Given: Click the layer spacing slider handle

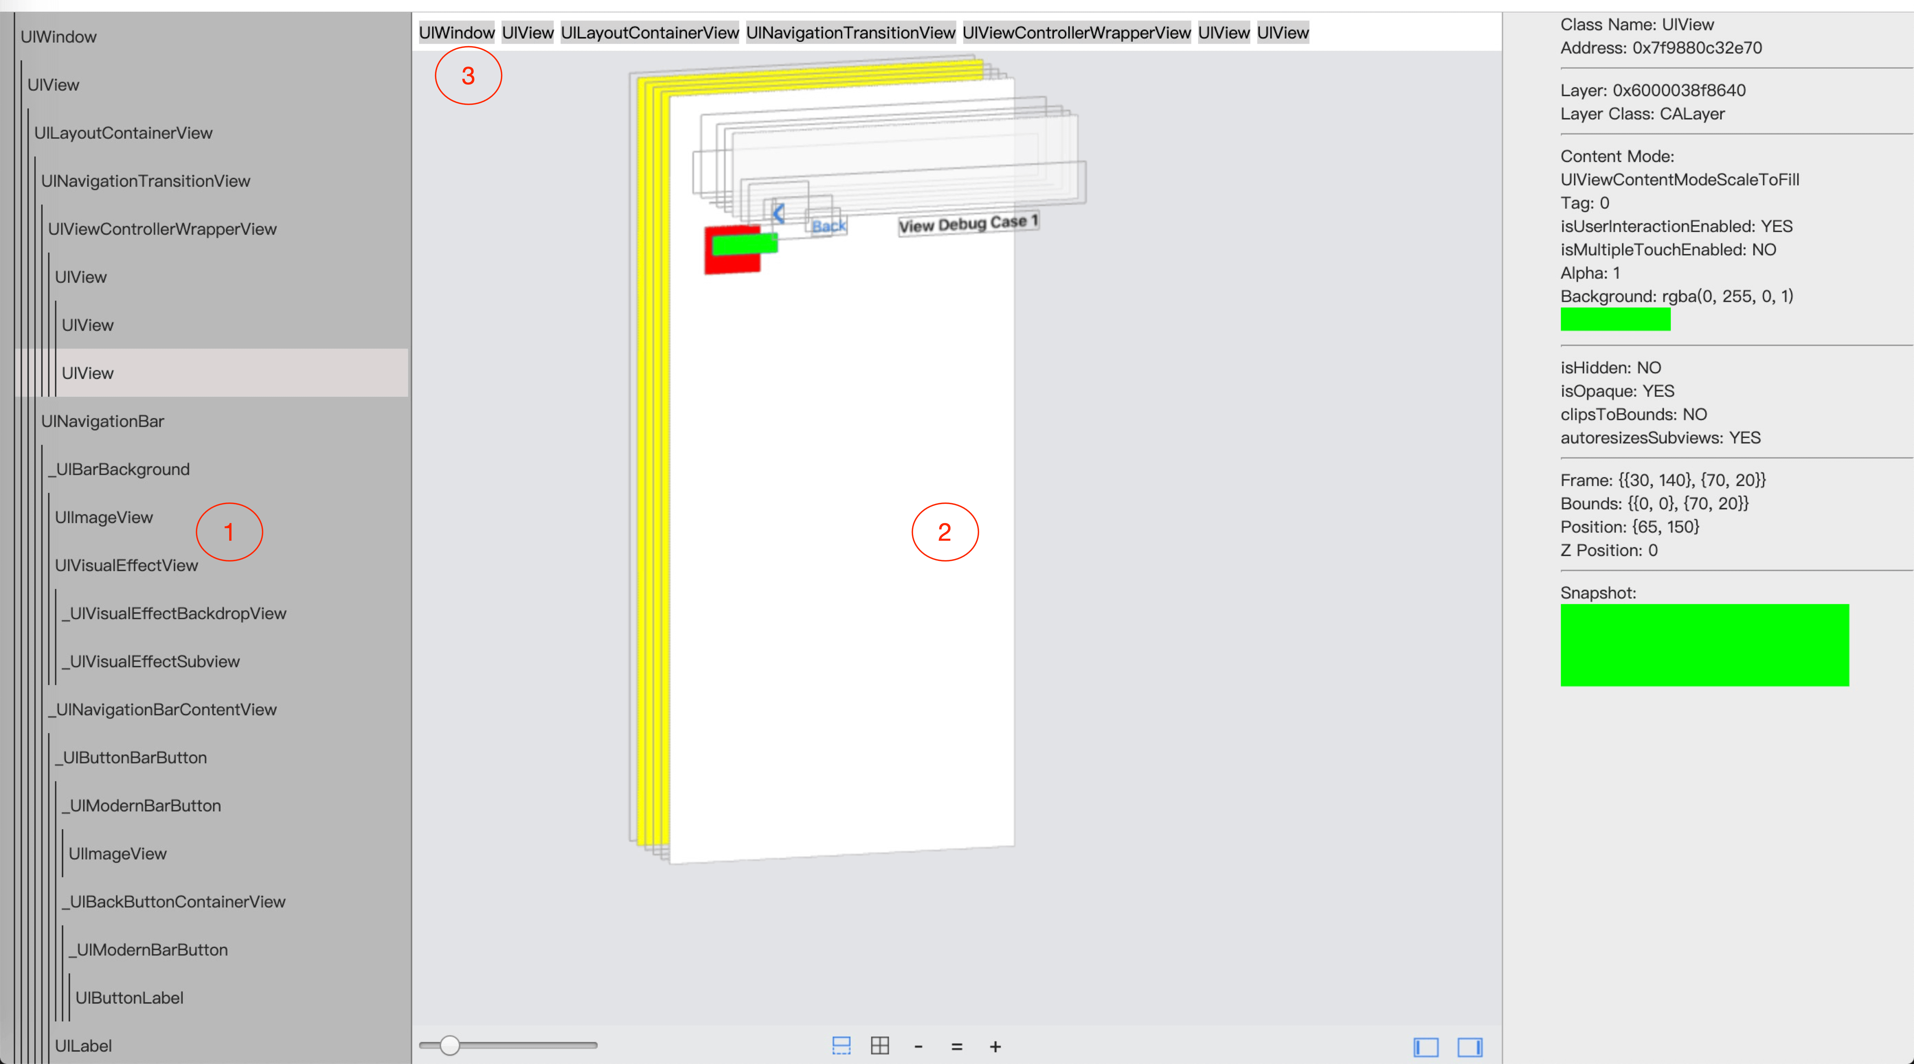Looking at the screenshot, I should pos(449,1046).
